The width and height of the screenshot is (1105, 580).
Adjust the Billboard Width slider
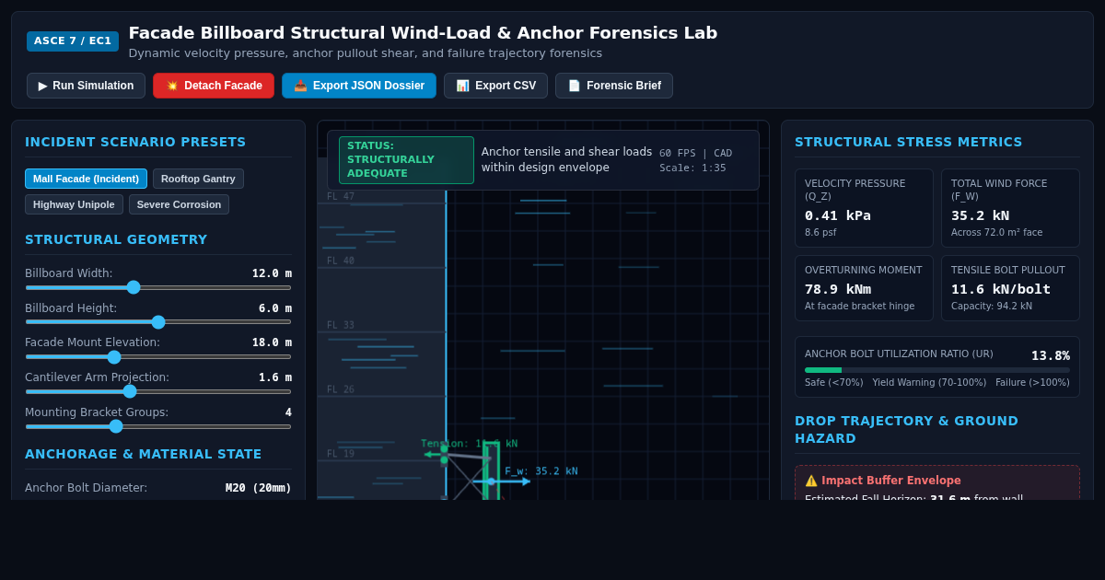click(x=158, y=287)
